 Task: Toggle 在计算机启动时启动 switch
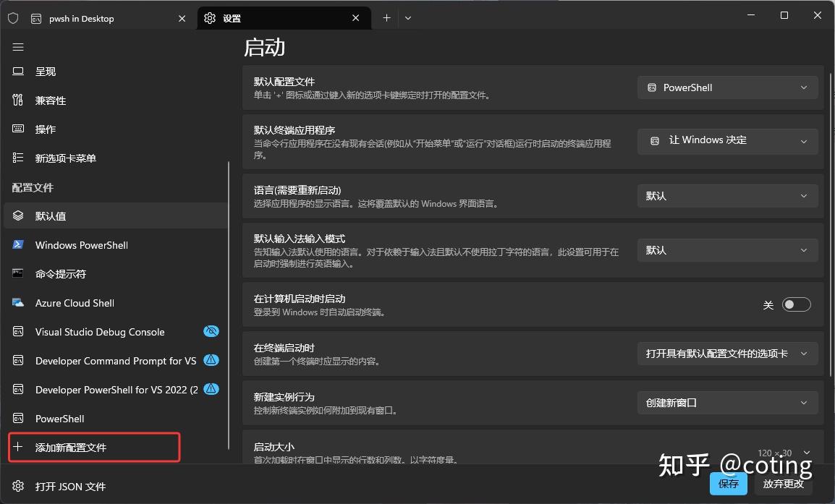point(796,304)
